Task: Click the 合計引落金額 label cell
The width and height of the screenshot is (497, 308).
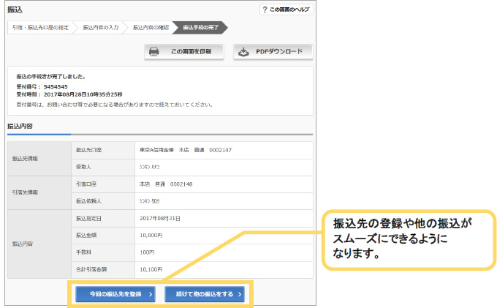Action: click(103, 270)
